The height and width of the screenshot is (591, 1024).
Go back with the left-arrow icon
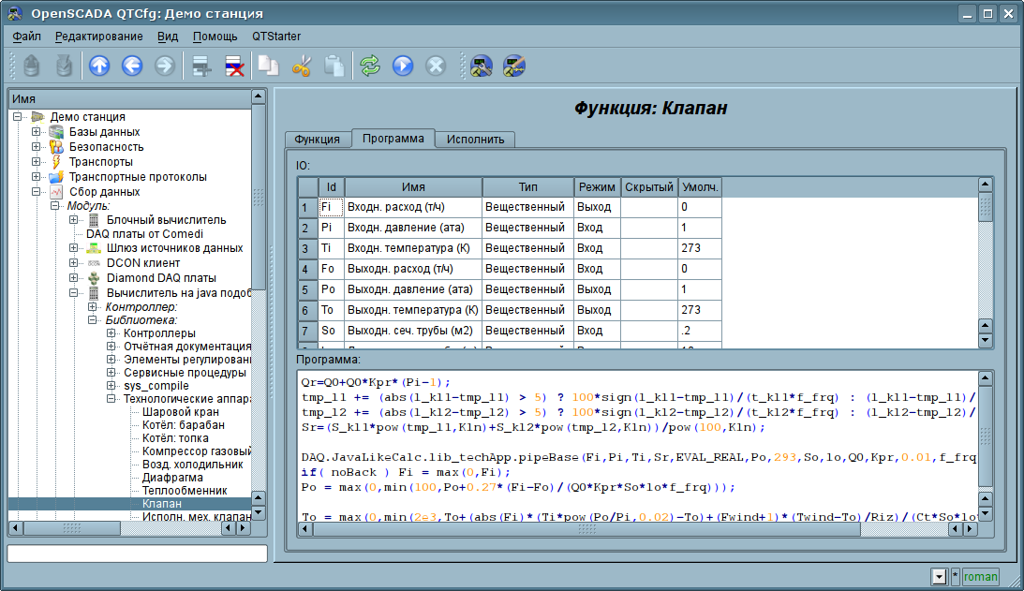(x=132, y=66)
